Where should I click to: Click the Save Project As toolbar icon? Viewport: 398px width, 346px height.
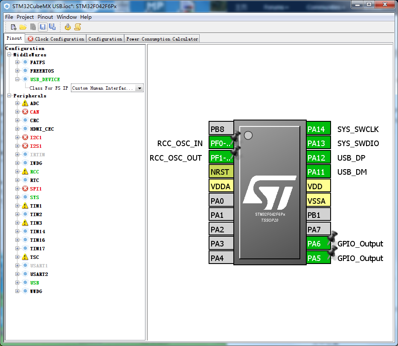52,27
